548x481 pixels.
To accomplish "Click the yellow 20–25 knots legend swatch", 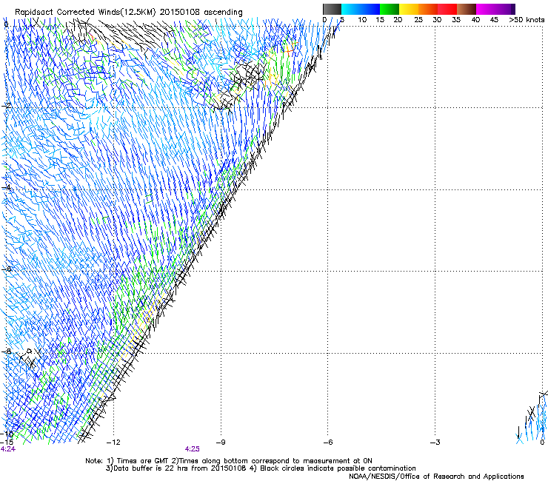I will [409, 9].
